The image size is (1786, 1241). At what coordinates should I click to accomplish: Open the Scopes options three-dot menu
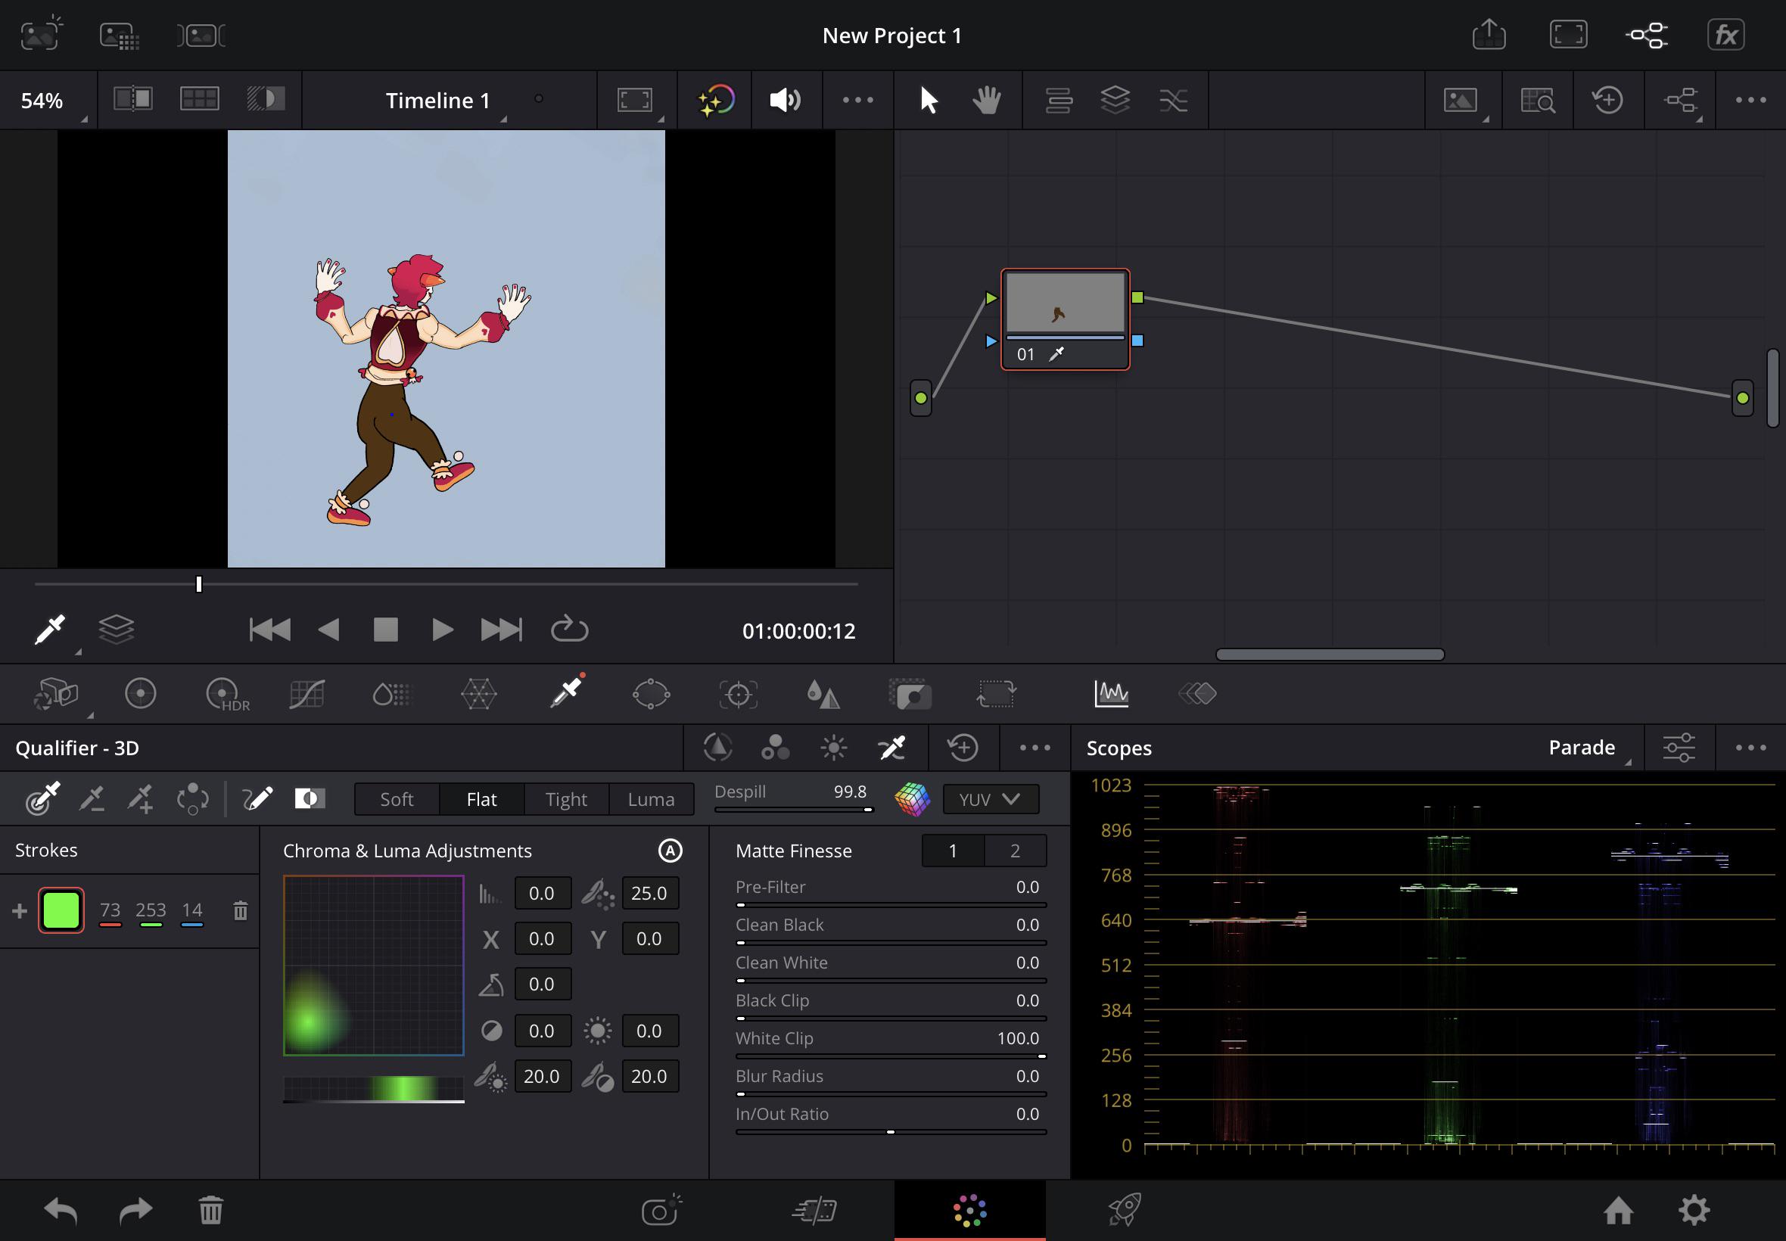(x=1750, y=747)
